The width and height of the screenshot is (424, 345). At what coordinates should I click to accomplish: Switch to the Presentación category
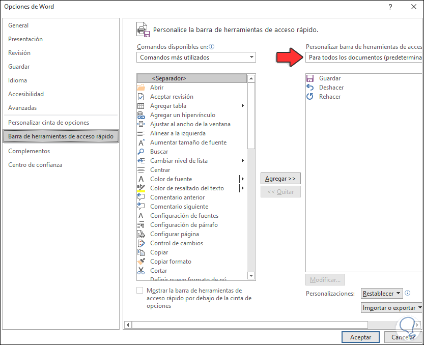[x=25, y=39]
